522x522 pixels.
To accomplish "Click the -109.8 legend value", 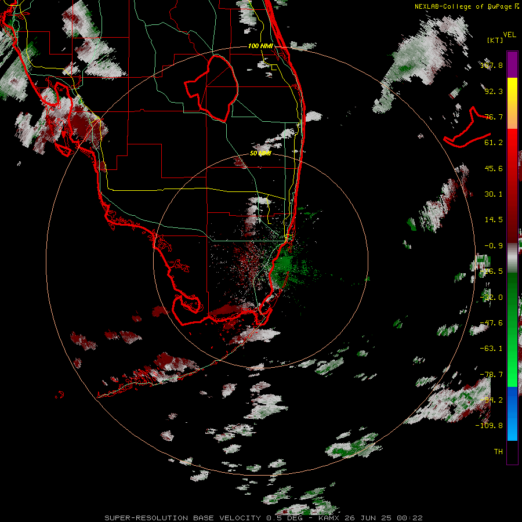I will [x=489, y=426].
